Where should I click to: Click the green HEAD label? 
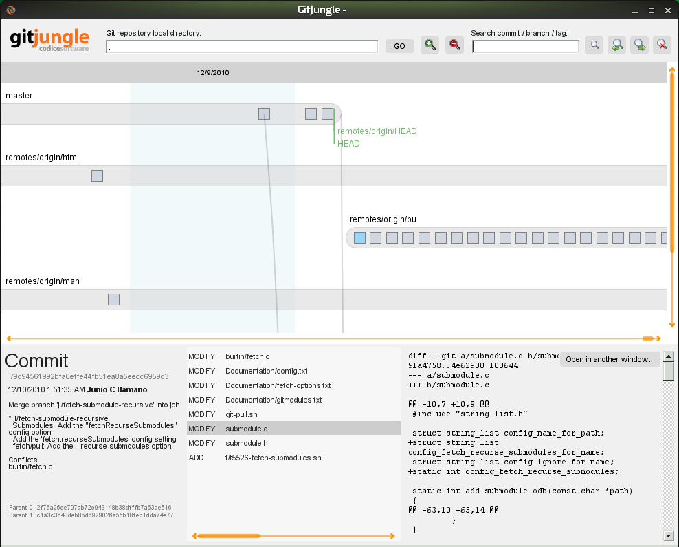(x=348, y=144)
